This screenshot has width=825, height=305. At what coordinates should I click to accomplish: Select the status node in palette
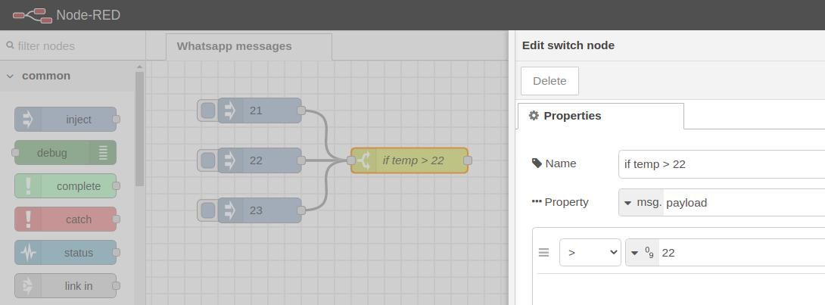[x=65, y=253]
